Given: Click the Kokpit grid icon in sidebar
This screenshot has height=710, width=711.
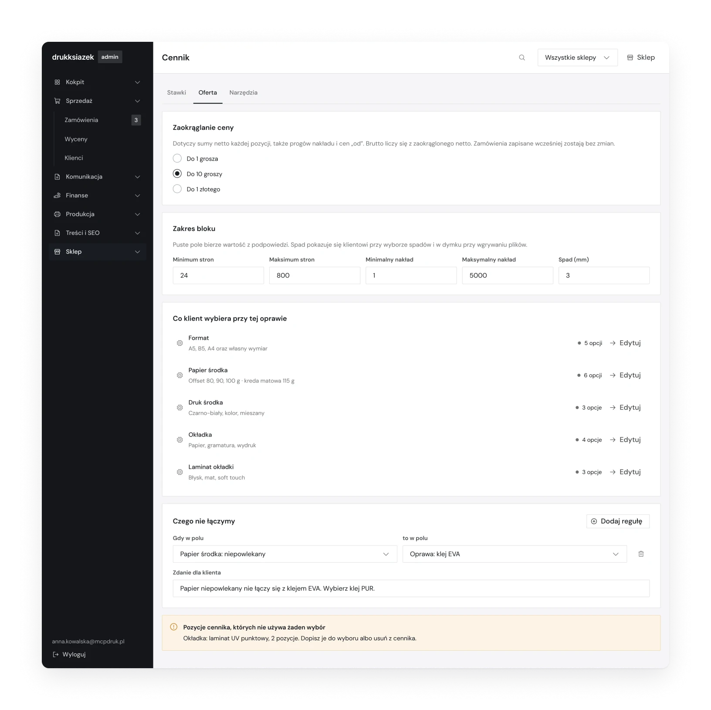Looking at the screenshot, I should (57, 82).
